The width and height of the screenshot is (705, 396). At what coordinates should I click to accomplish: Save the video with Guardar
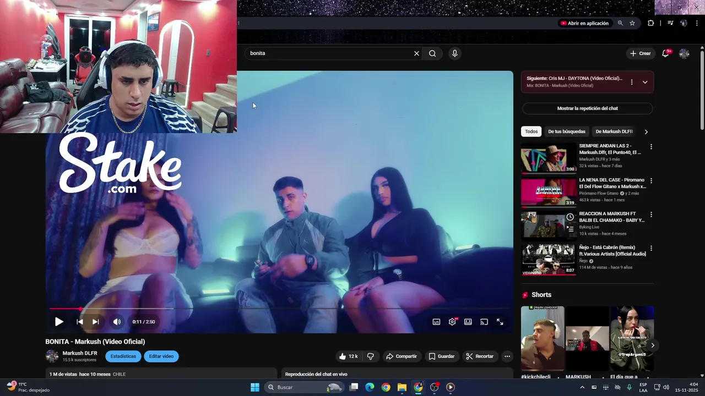442,356
